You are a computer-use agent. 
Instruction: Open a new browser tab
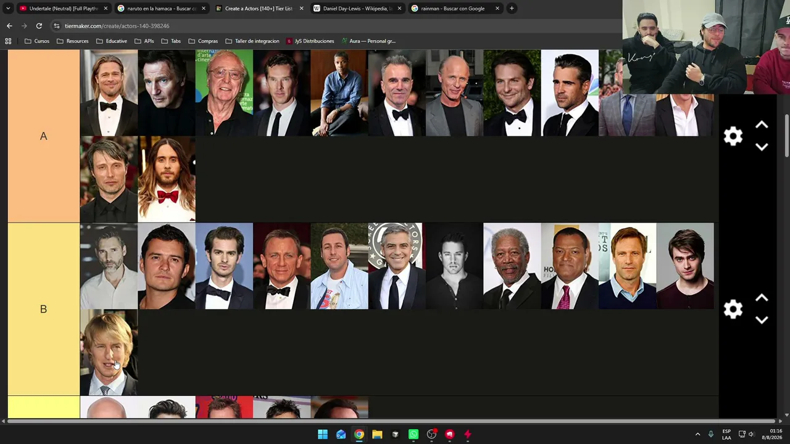(x=512, y=9)
